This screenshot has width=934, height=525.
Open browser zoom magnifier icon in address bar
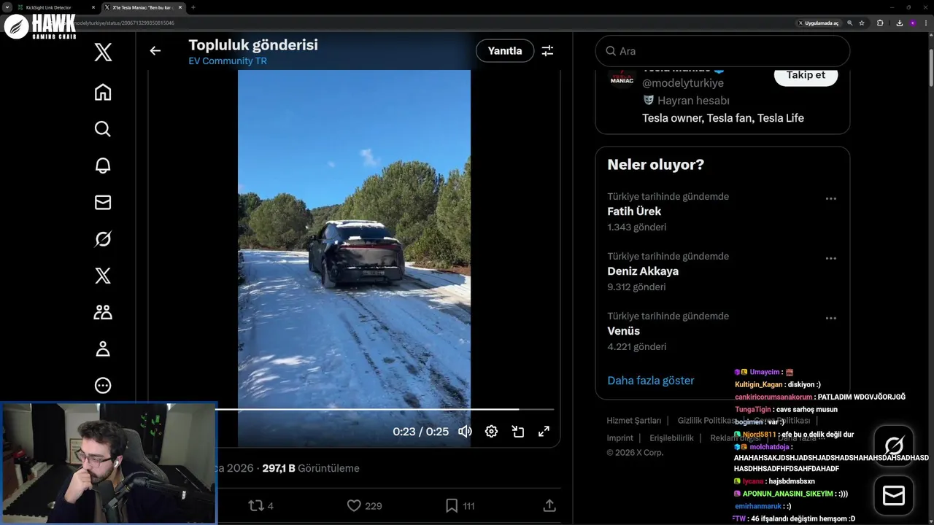849,23
